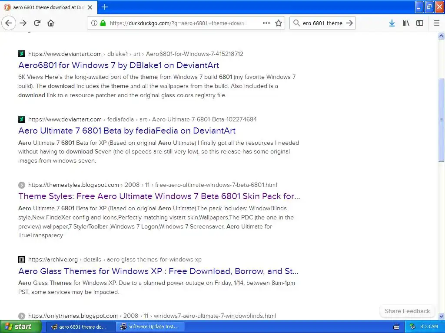Click the scrollbar down arrow
The image size is (445, 333).
442,316
